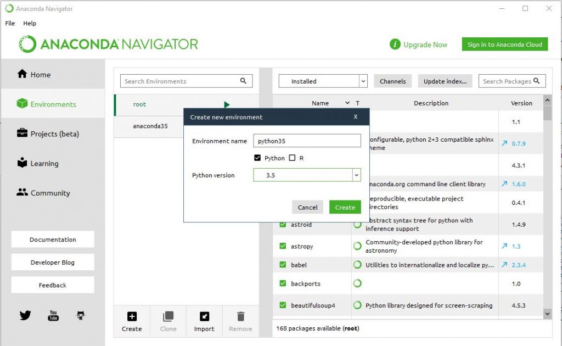
Task: Open the YouTube icon link
Action: 53,315
